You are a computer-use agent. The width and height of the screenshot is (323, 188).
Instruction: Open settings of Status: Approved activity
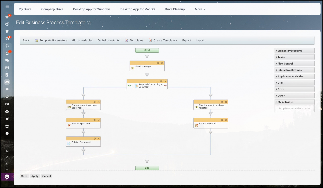click(x=95, y=120)
